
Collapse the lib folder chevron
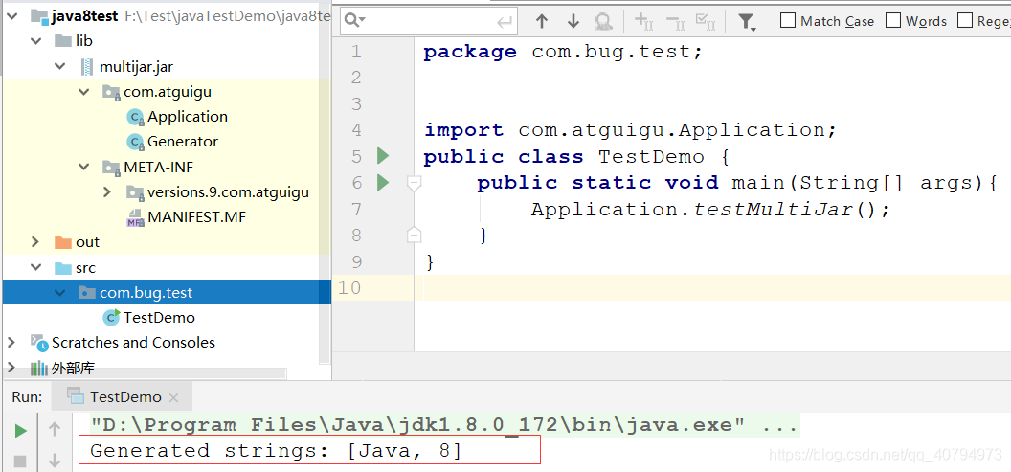[x=36, y=41]
